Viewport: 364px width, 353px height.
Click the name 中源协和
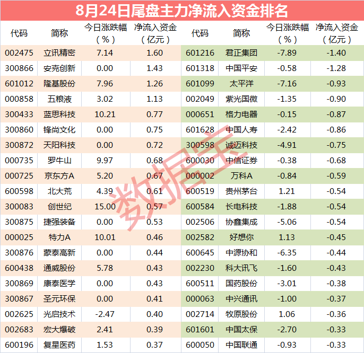(x=241, y=253)
